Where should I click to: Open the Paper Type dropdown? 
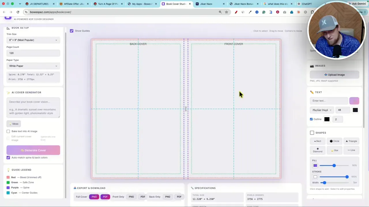tap(33, 66)
